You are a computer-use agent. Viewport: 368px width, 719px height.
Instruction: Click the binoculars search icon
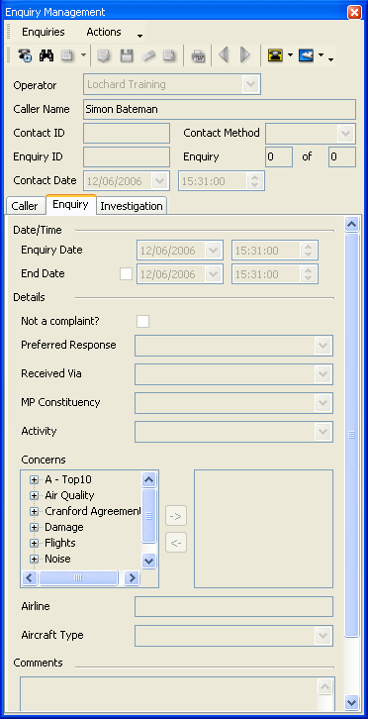pos(46,55)
